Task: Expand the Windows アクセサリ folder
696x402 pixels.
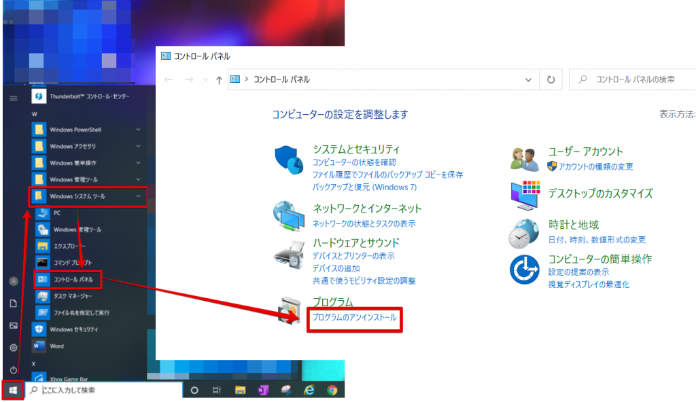Action: coord(89,147)
